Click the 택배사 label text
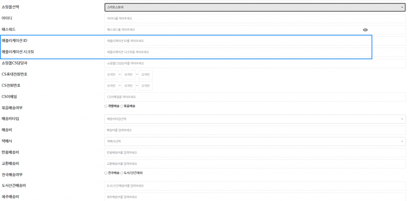The height and width of the screenshot is (201, 408). click(x=7, y=141)
